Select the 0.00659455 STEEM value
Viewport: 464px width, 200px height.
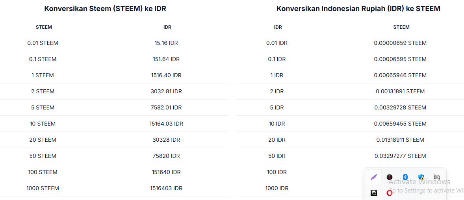click(x=400, y=124)
